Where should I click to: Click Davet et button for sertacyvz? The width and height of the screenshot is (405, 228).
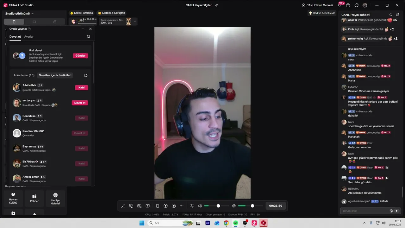tap(80, 103)
